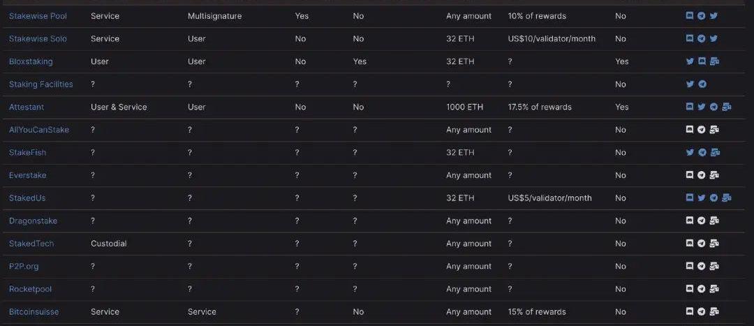Open the Stakewise Pool link

pyautogui.click(x=38, y=16)
